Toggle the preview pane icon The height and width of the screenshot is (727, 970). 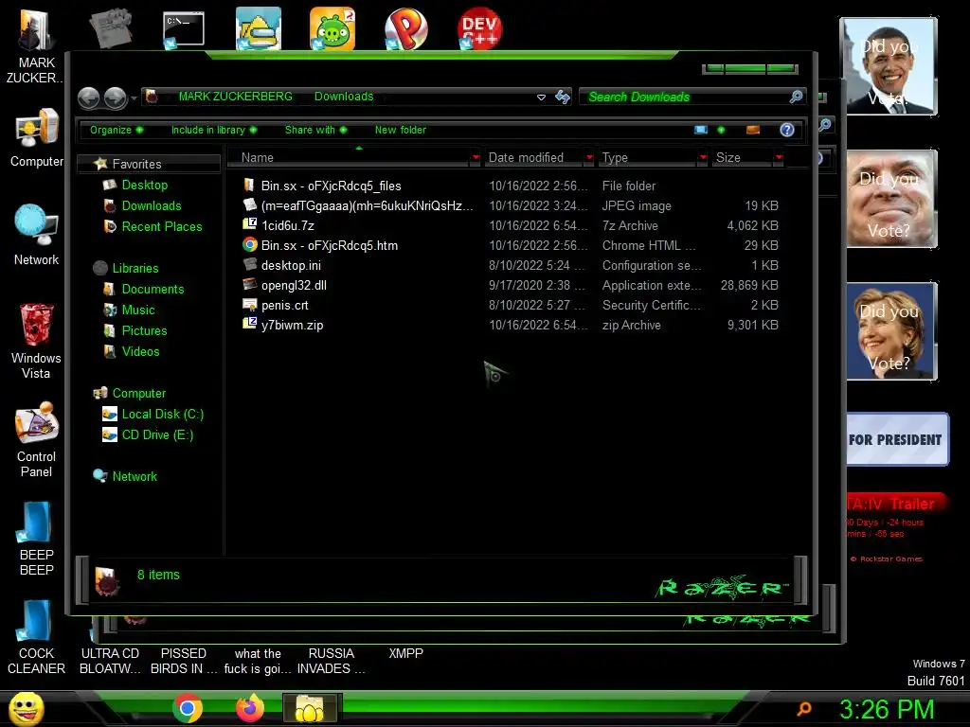pos(753,130)
